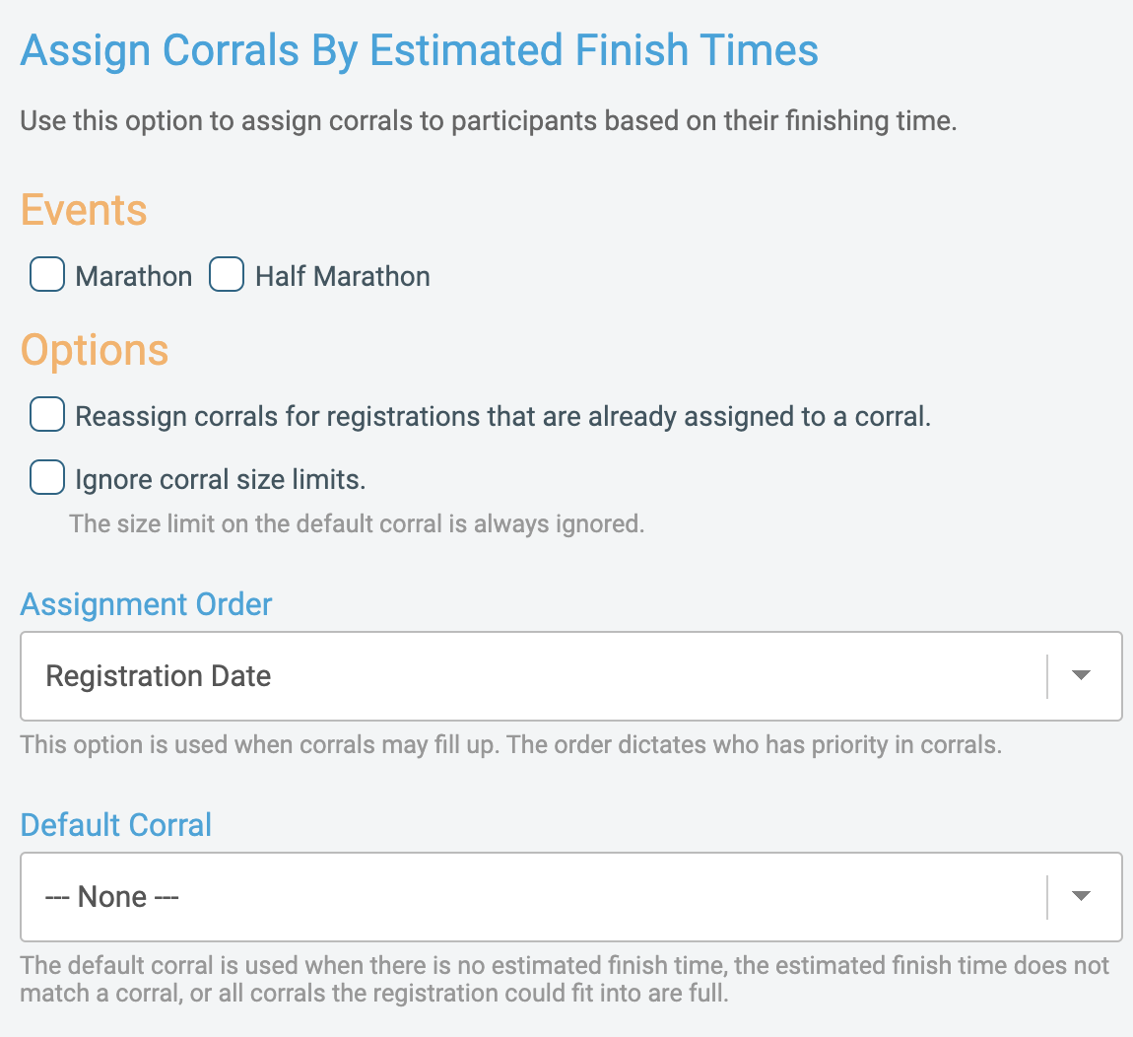Check the Ignore corral size limits option
The width and height of the screenshot is (1133, 1037).
click(46, 477)
